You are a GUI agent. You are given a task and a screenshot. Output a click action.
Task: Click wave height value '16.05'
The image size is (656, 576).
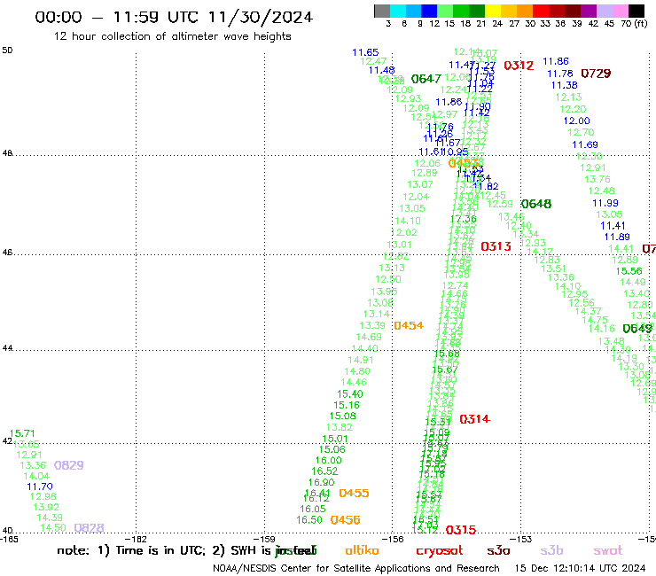[313, 509]
